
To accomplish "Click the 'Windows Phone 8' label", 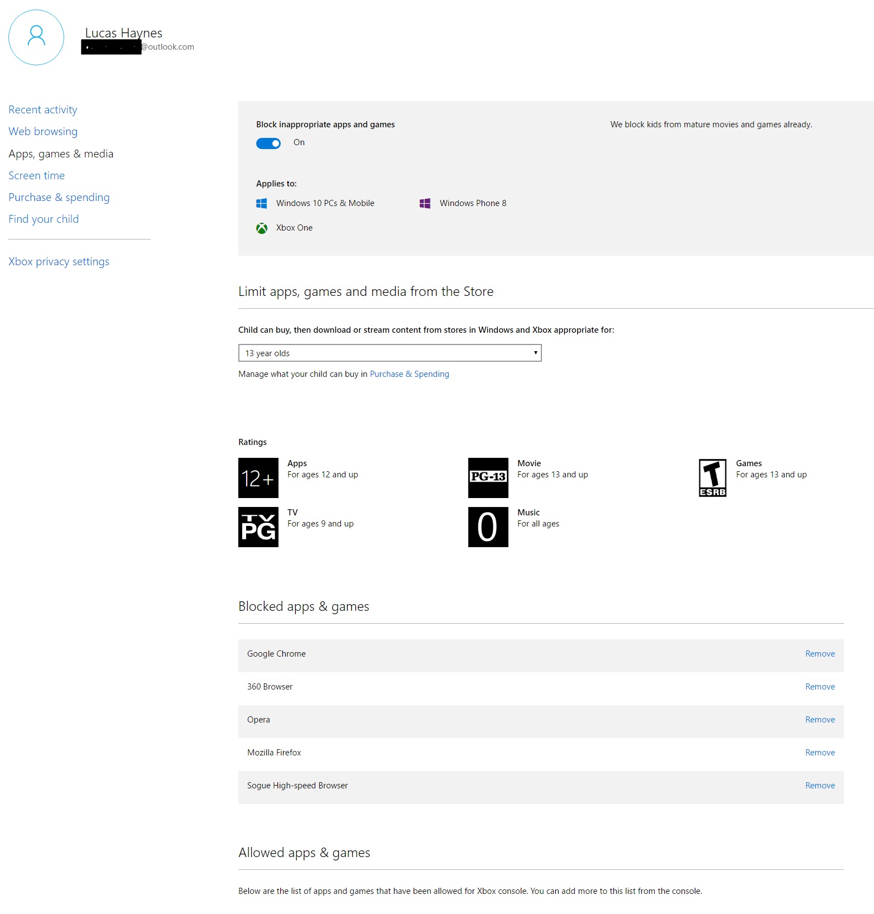I will tap(473, 203).
